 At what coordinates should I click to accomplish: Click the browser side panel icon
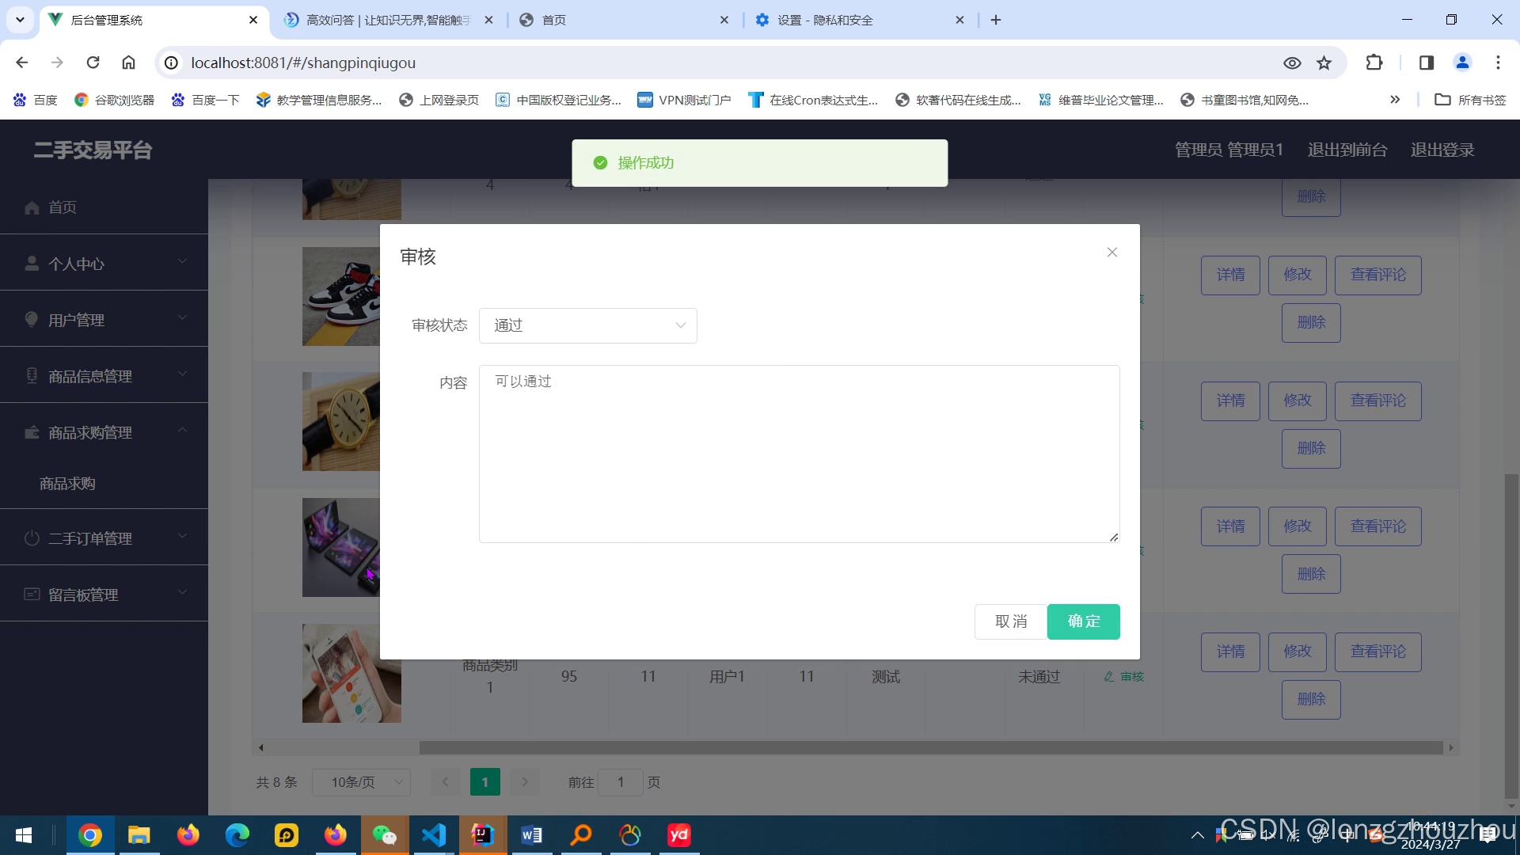(x=1426, y=63)
